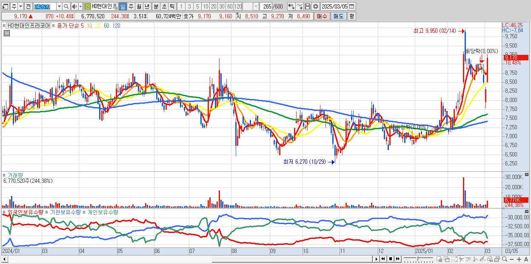Click the minus zoom out icon
This screenshot has width=531, height=264.
coord(511,259)
